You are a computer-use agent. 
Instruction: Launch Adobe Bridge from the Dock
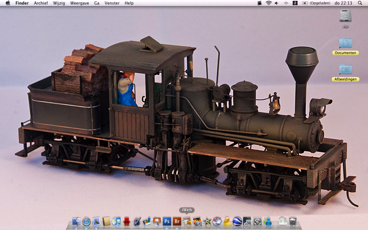(x=177, y=221)
